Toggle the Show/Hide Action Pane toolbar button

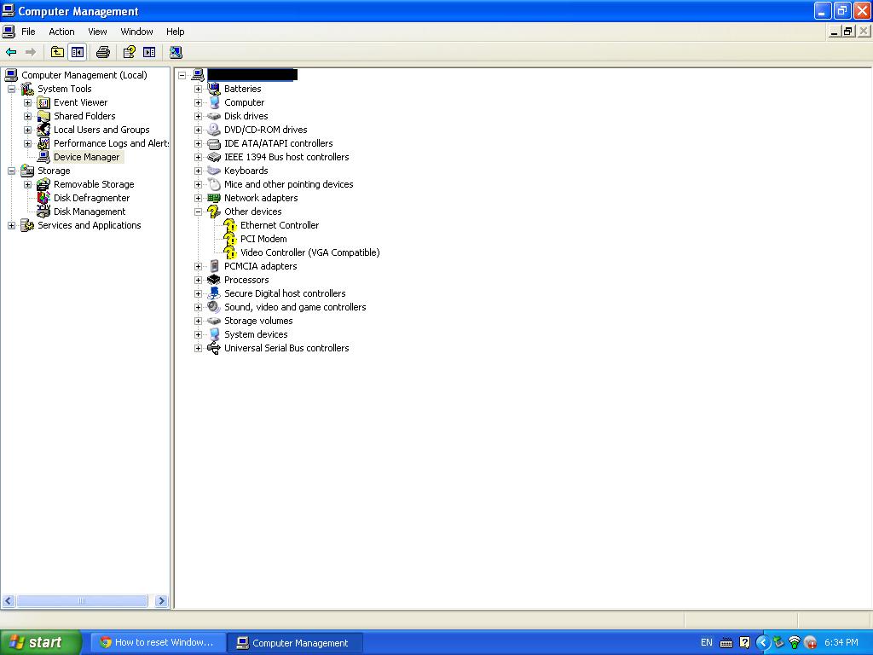click(149, 52)
